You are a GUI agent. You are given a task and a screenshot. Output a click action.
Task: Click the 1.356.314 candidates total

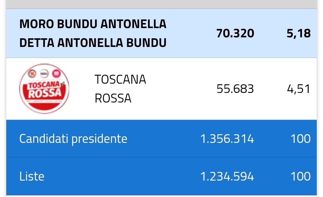tap(227, 139)
